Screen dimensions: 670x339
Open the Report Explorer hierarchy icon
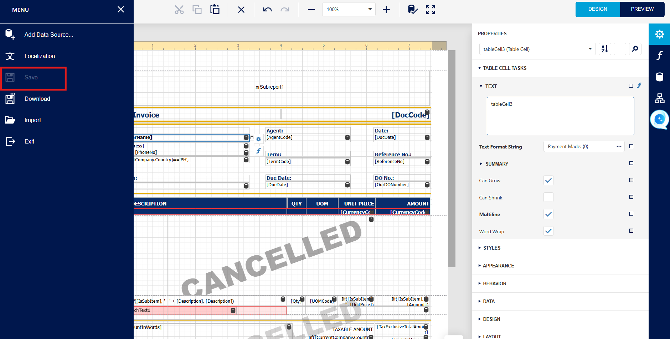(x=660, y=98)
